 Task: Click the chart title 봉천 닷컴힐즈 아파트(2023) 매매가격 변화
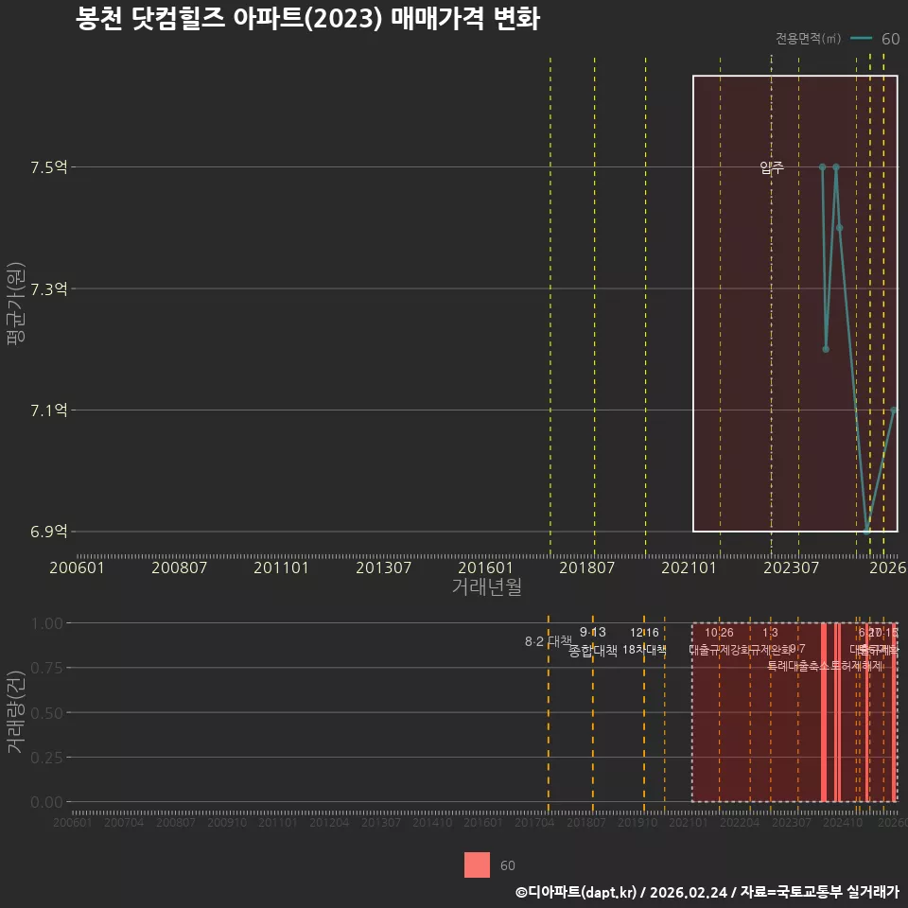[307, 19]
